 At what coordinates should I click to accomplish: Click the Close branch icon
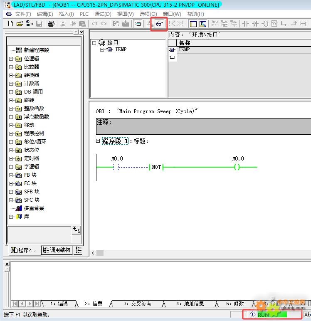point(294,24)
